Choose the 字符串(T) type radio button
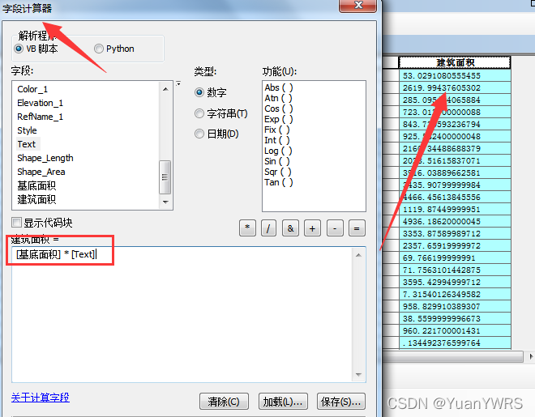Screen dimensions: 535x417 pyautogui.click(x=199, y=113)
